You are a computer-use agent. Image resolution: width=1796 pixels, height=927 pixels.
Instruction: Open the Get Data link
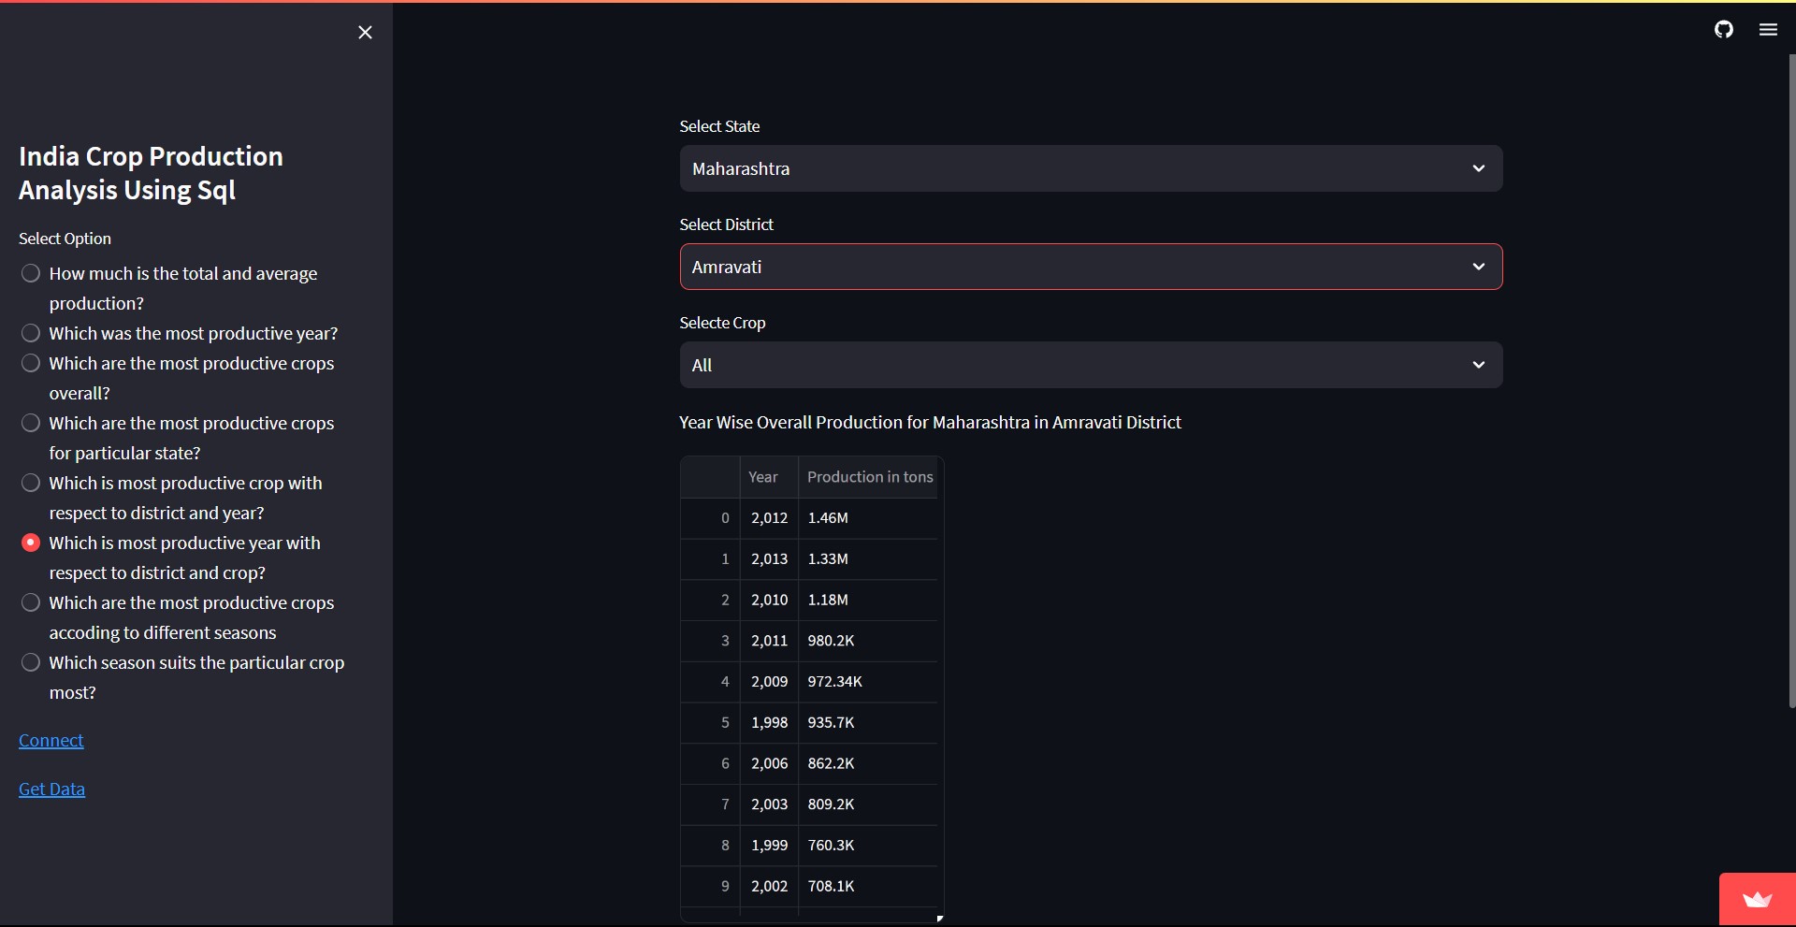point(51,789)
